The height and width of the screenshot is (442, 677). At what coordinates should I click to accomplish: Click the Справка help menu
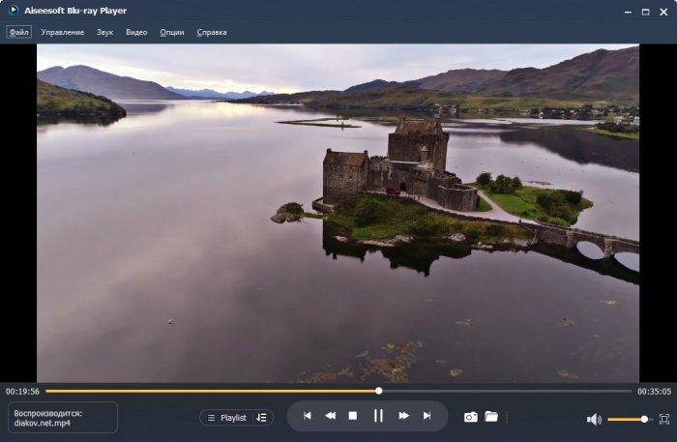212,32
